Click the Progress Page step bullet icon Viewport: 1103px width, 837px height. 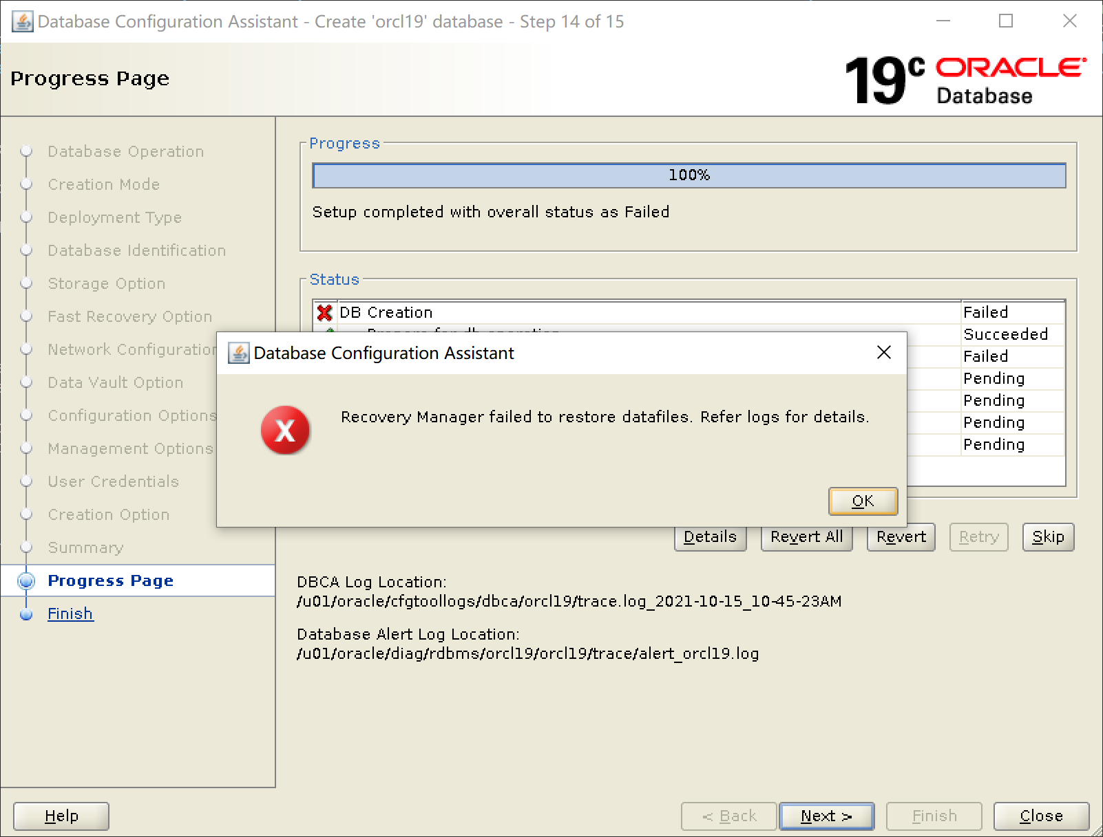tap(26, 580)
